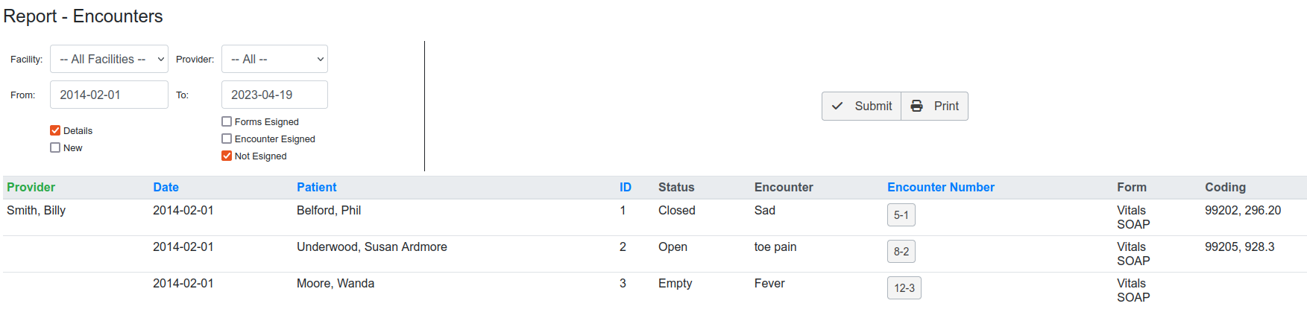
Task: Tick the Encounter Esigned checkbox
Action: 227,139
